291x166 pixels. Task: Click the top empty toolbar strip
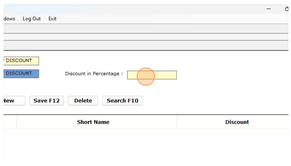[142, 29]
